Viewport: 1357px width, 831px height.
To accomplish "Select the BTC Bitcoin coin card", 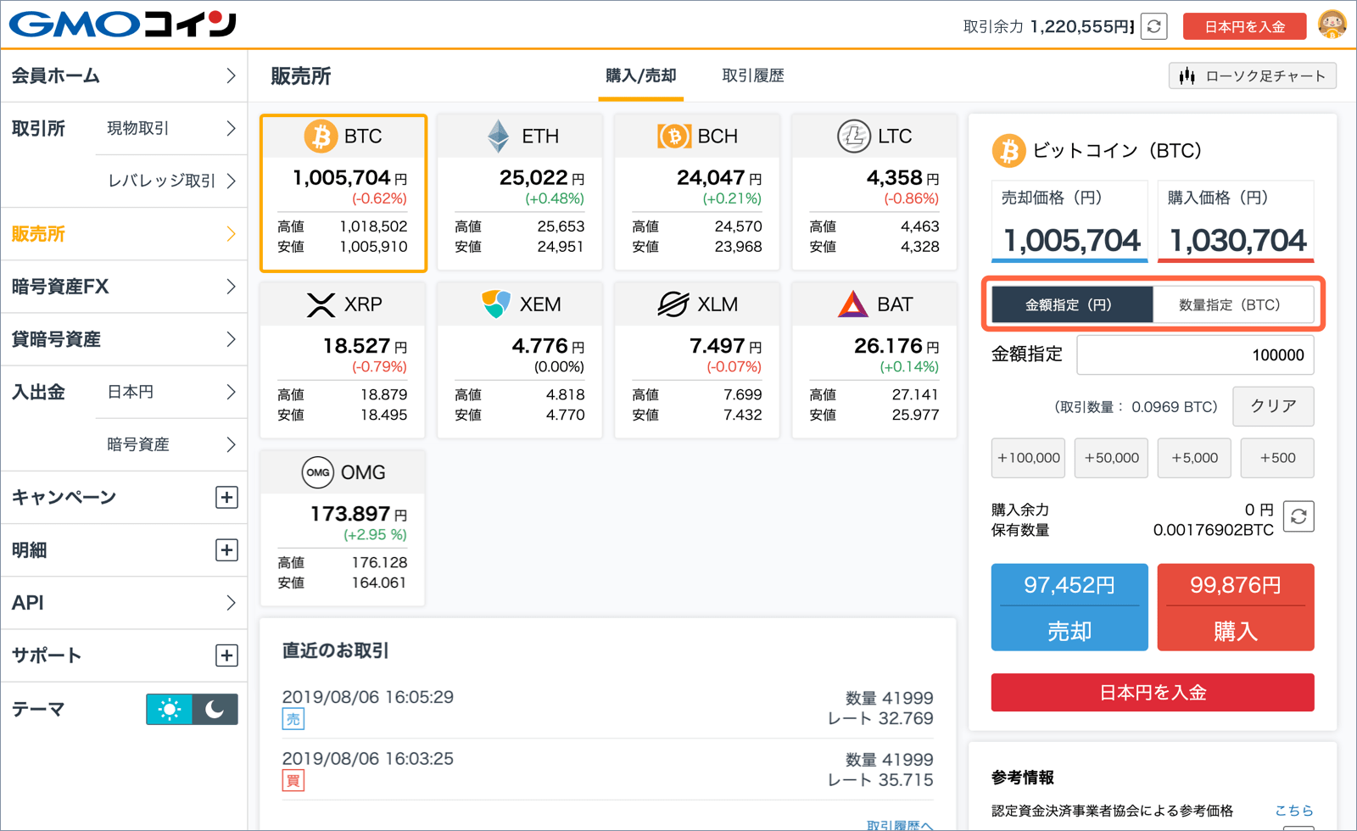I will point(343,193).
